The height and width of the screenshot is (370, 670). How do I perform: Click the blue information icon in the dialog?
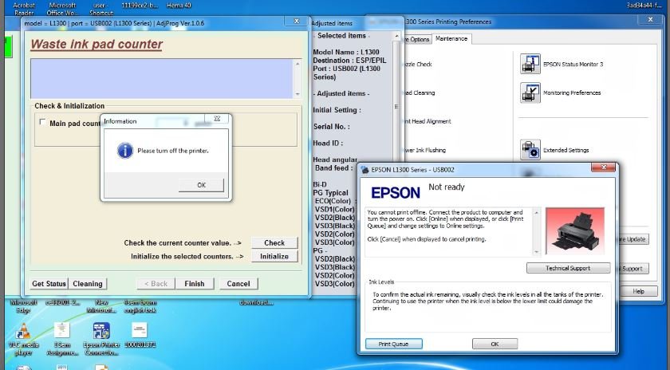coord(124,151)
